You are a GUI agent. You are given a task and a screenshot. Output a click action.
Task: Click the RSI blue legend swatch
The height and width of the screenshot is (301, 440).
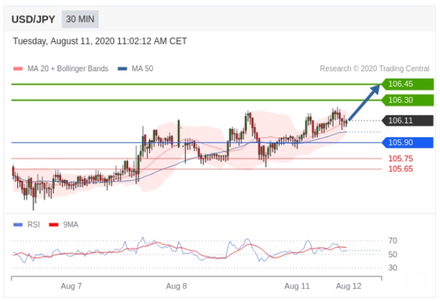pyautogui.click(x=18, y=224)
